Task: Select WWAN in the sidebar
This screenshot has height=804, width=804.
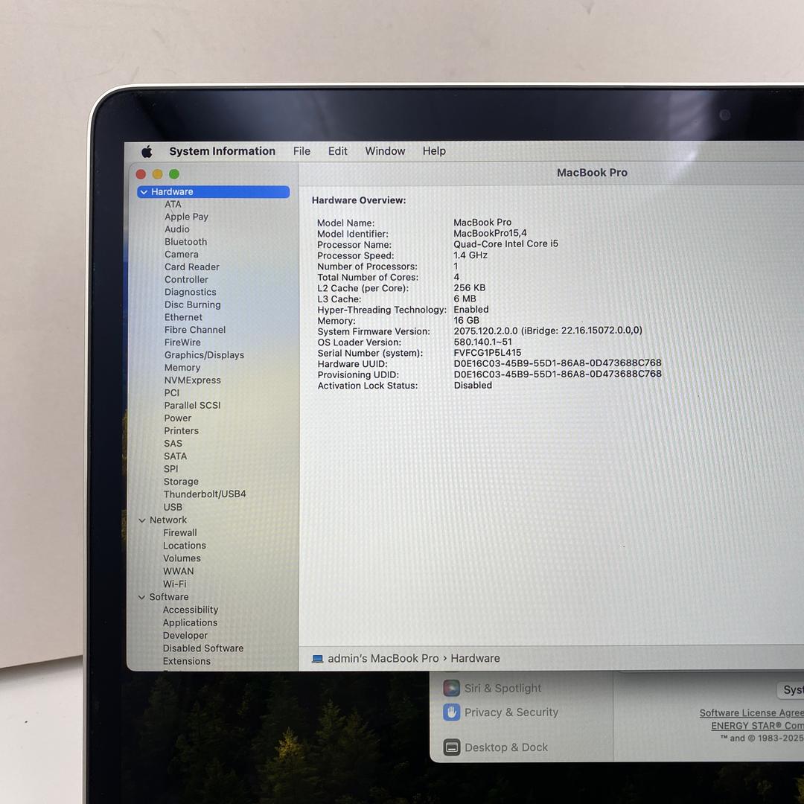Action: pyautogui.click(x=179, y=571)
